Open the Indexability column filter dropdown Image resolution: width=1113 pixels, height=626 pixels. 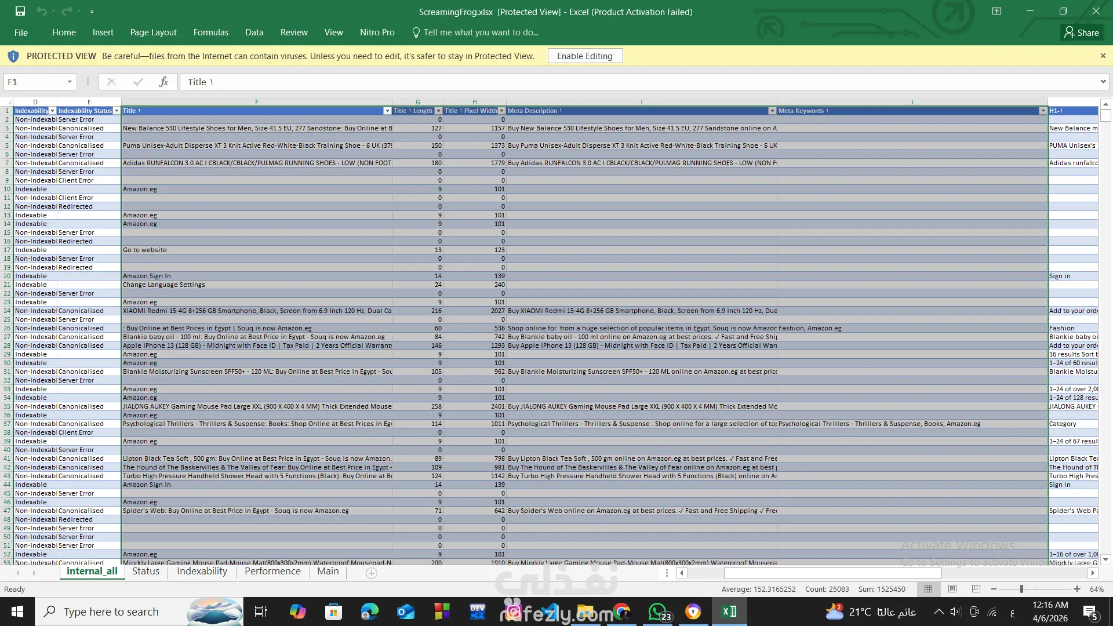coord(53,111)
